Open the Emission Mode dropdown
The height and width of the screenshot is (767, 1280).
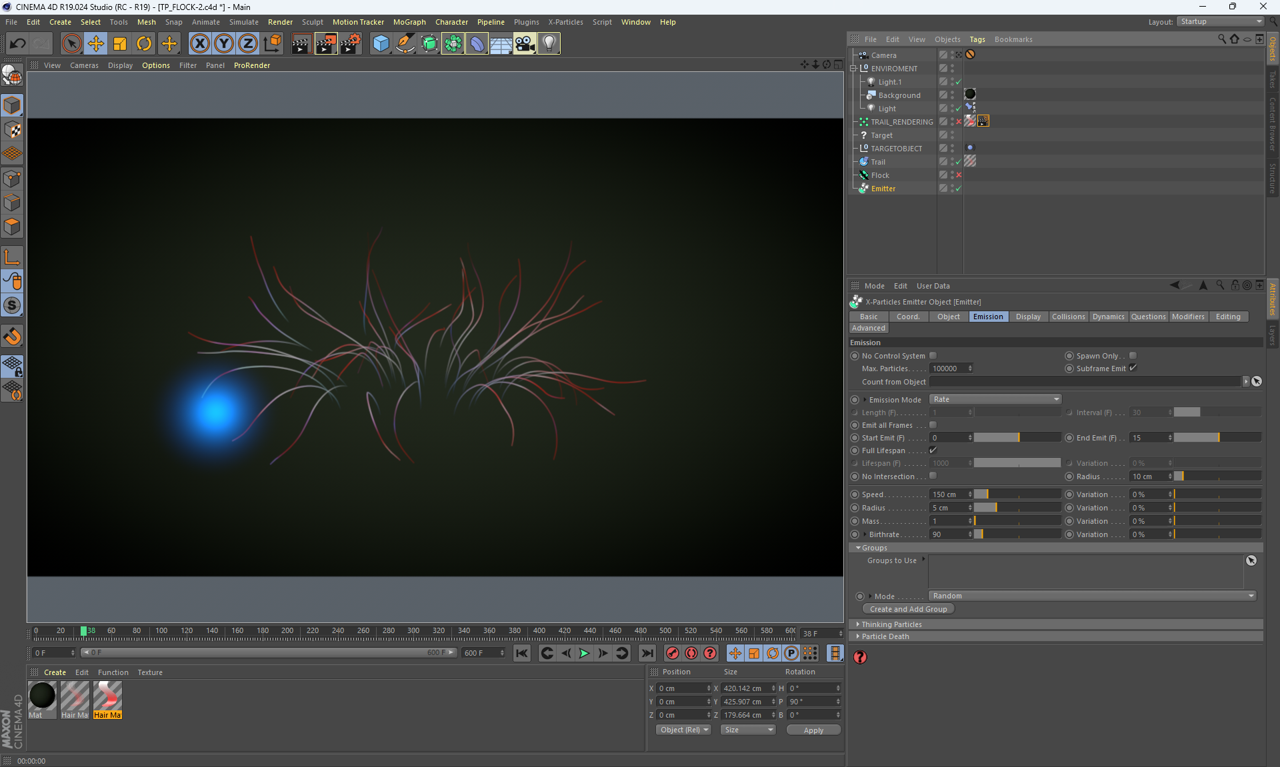(995, 399)
